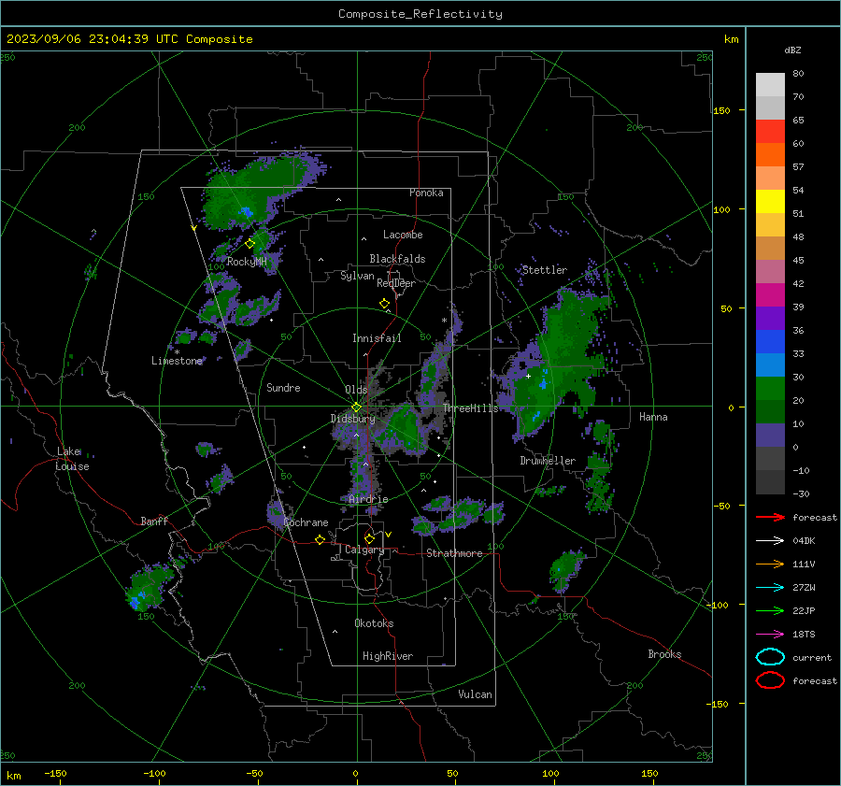Click the Didsbury label

pos(352,419)
